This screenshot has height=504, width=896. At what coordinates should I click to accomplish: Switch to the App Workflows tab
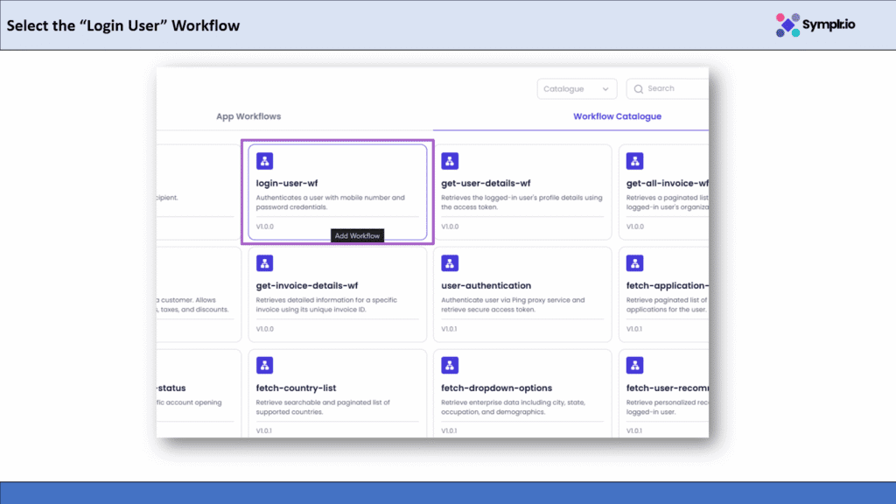(248, 116)
